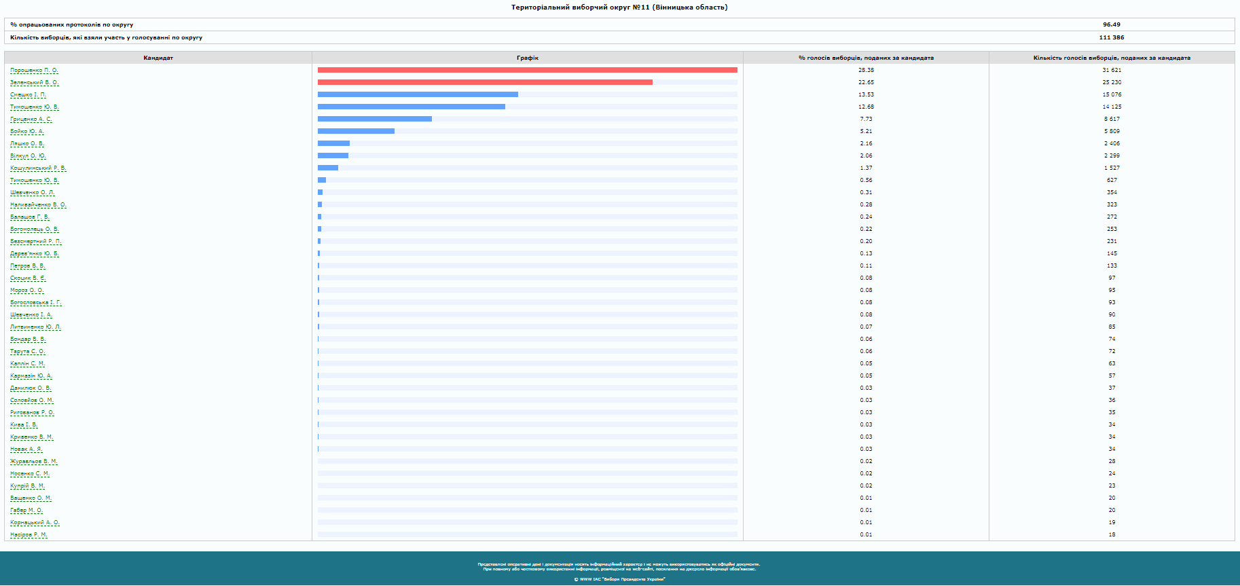
Task: Click the Богомолець О. В. link
Action: point(34,230)
